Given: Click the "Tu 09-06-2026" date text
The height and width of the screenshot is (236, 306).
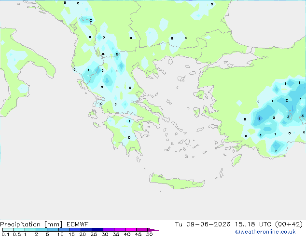Looking at the screenshot, I should [203, 224].
